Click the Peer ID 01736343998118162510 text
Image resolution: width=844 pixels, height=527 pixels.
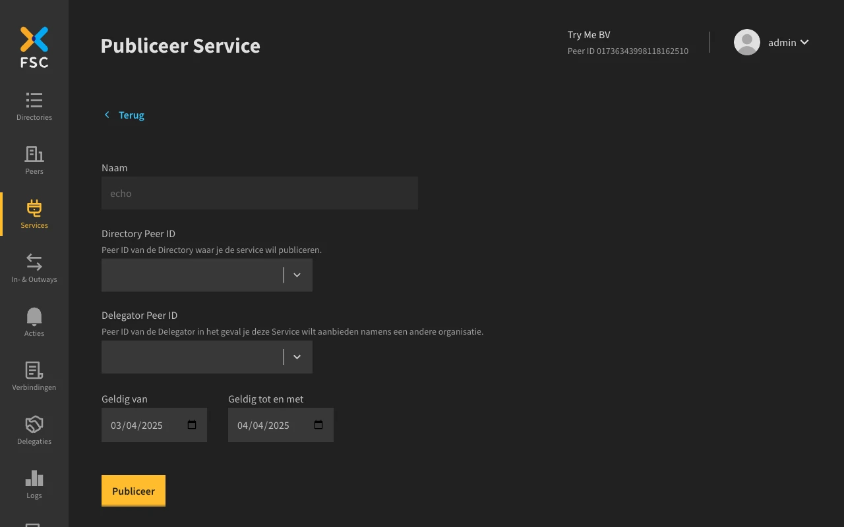tap(628, 51)
